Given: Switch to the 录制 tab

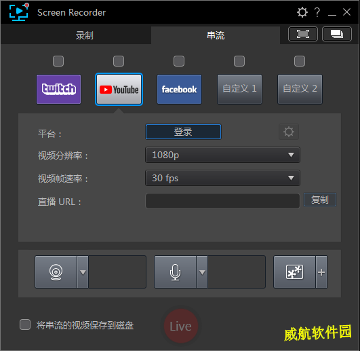Looking at the screenshot, I should pyautogui.click(x=85, y=35).
